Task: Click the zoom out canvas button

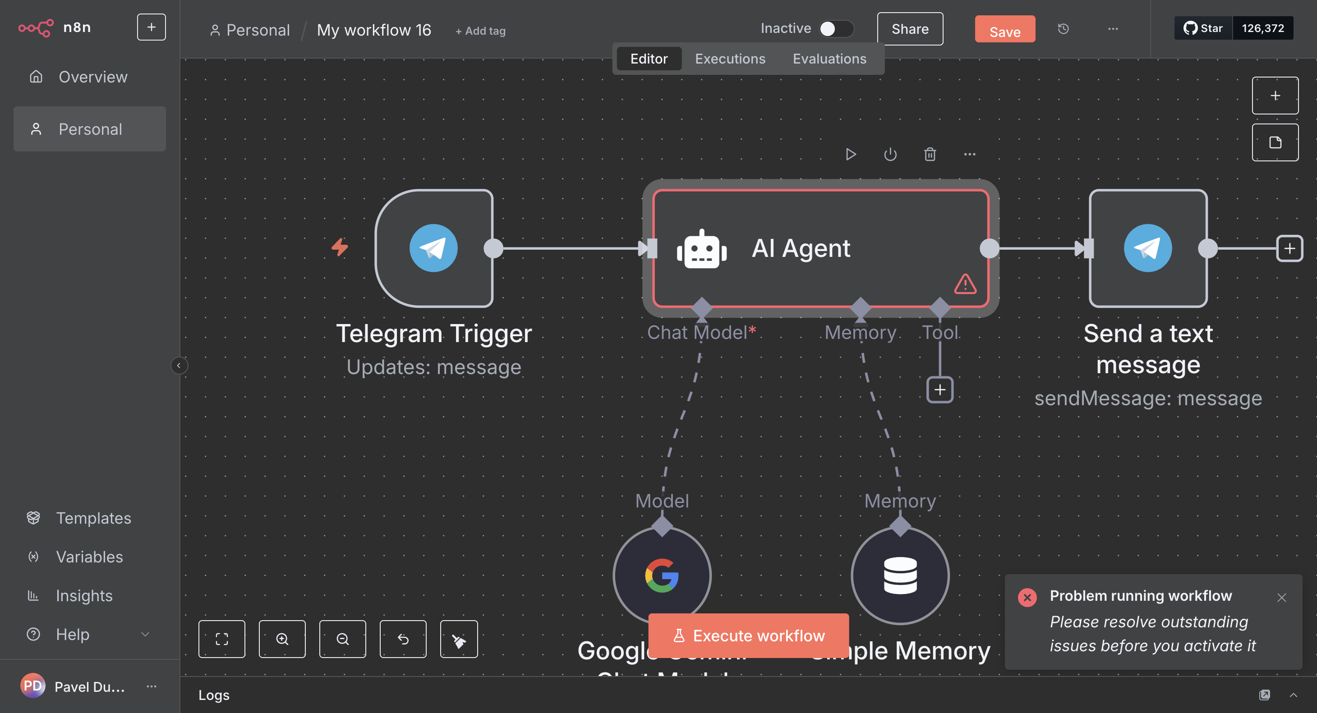Action: coord(342,639)
